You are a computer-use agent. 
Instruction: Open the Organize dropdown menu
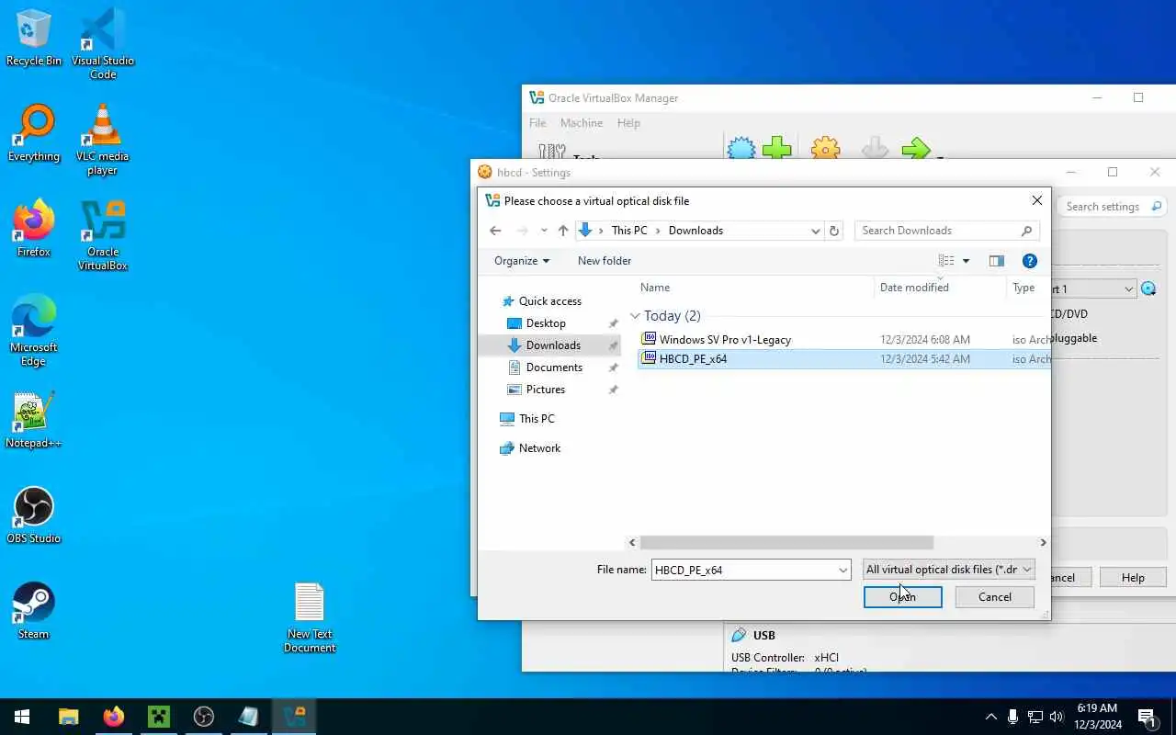click(521, 261)
